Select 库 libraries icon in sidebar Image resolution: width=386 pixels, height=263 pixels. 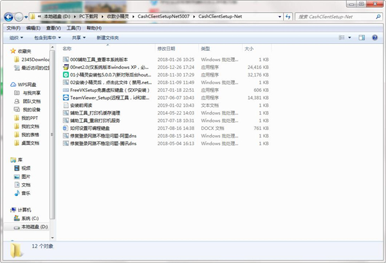click(x=13, y=159)
